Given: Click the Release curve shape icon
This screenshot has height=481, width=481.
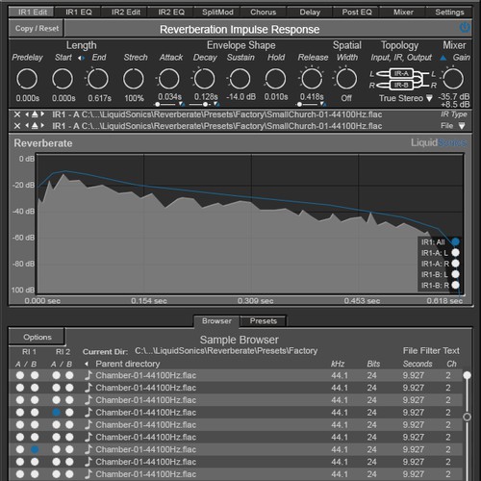Looking at the screenshot, I should 323,104.
